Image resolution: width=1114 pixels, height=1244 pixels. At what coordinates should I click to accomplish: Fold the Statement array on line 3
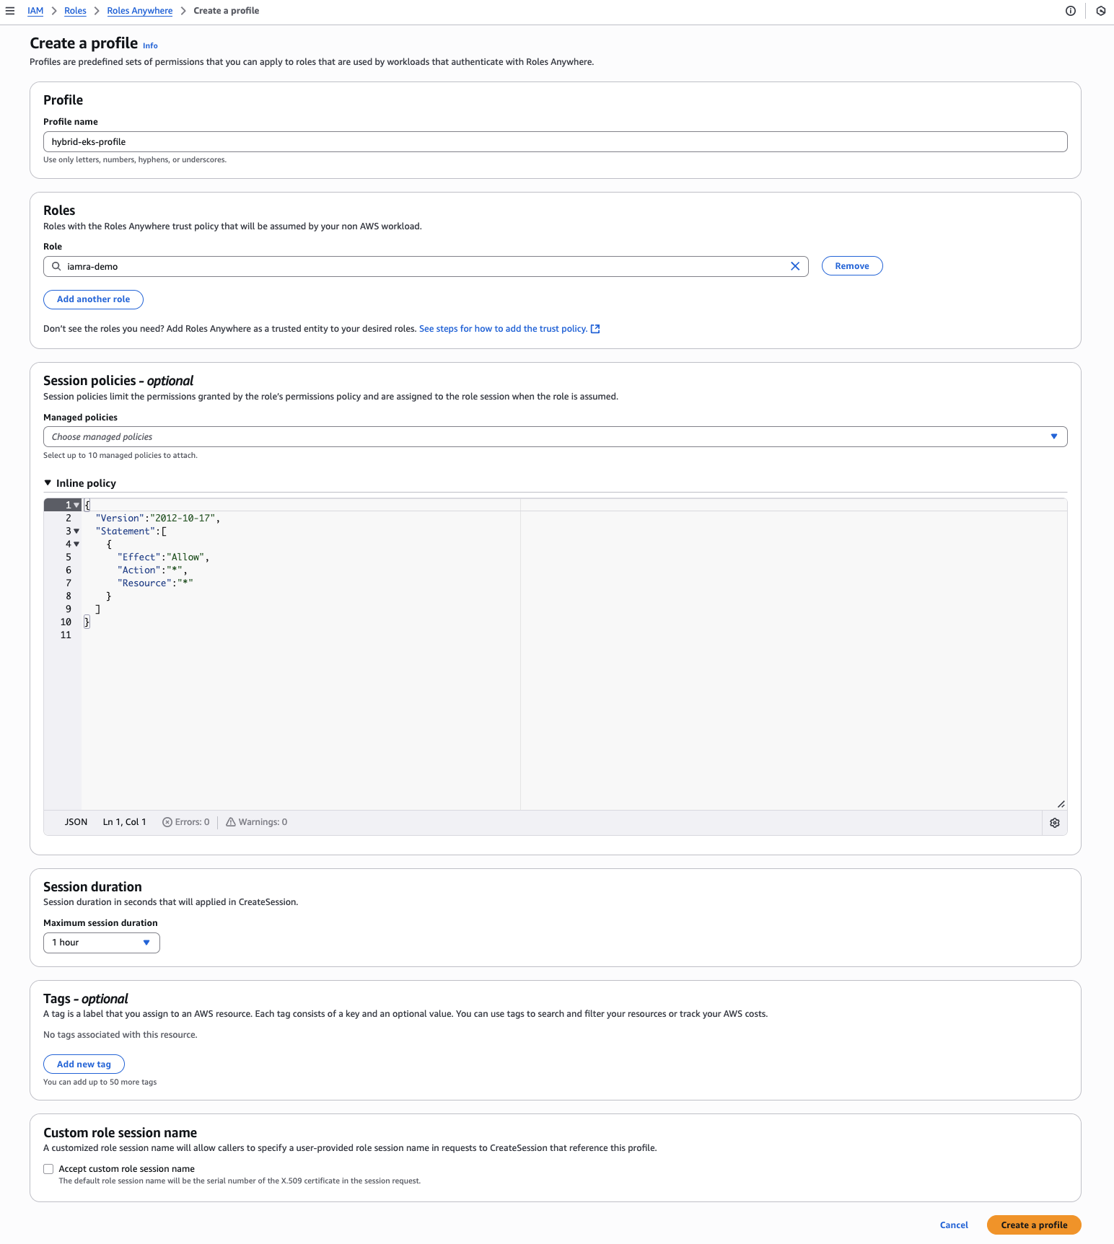pyautogui.click(x=76, y=531)
